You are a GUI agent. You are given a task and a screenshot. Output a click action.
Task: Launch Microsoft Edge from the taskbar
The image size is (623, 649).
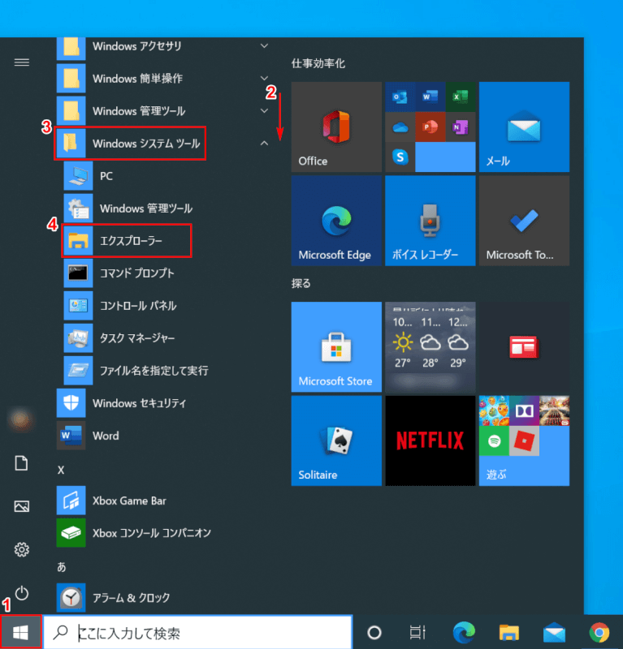(464, 632)
